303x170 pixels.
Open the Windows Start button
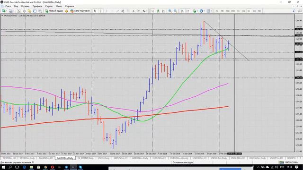(x=3, y=167)
